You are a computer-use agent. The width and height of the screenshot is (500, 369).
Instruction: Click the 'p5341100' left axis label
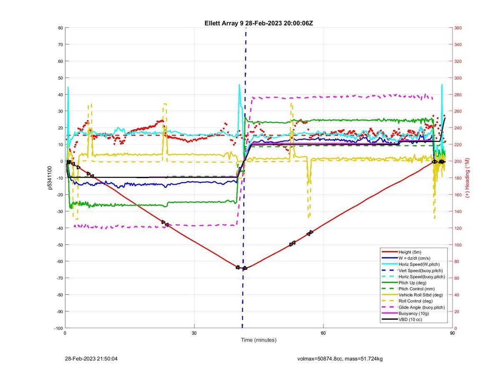50,178
